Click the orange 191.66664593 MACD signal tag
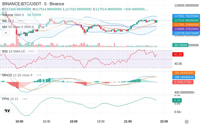Image resolution: width=201 pixels, height=125 pixels. tap(184, 73)
